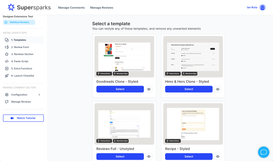The width and height of the screenshot is (273, 161).
Task: Go to step 1. Templates
Action: (23, 40)
